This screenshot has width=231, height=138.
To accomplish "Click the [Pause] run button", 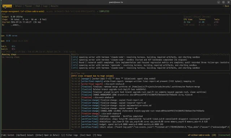I will coord(197,17).
